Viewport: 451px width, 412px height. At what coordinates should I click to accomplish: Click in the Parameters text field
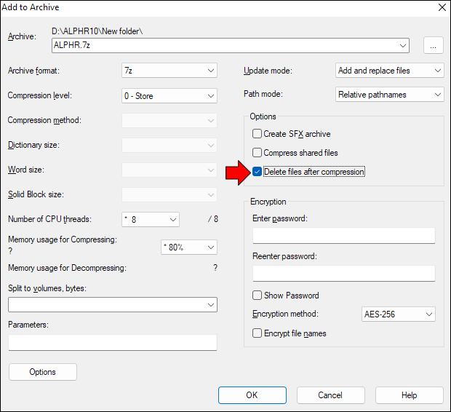113,343
